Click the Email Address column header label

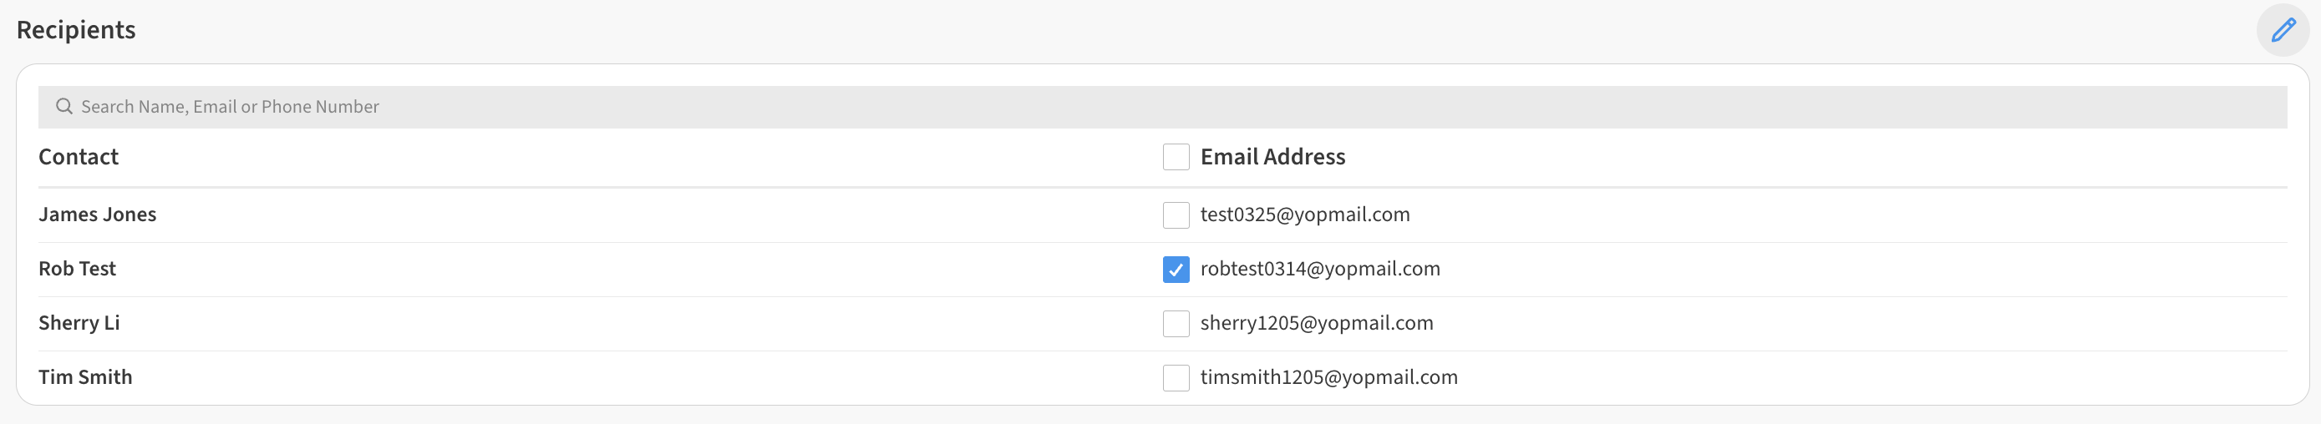point(1272,157)
